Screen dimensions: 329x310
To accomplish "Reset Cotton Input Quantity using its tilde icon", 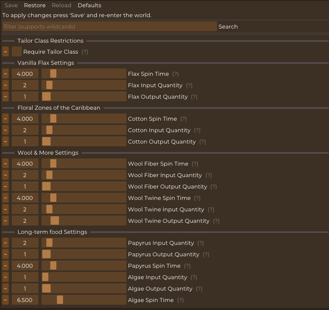I will coord(5,130).
